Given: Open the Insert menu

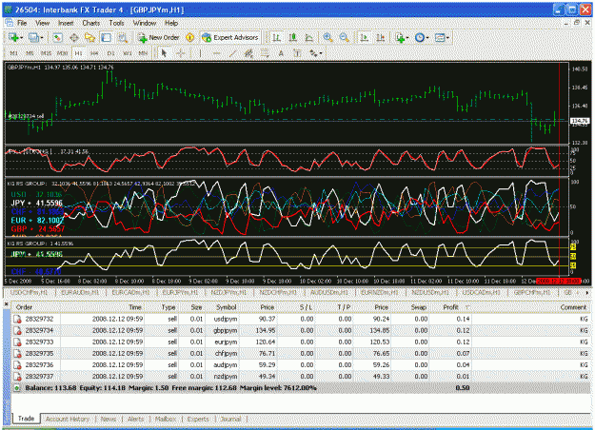Looking at the screenshot, I should tap(66, 23).
